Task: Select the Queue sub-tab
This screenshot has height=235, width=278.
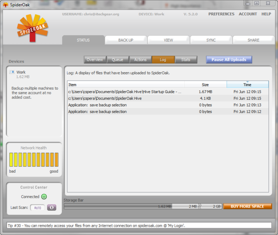Action: (x=117, y=60)
